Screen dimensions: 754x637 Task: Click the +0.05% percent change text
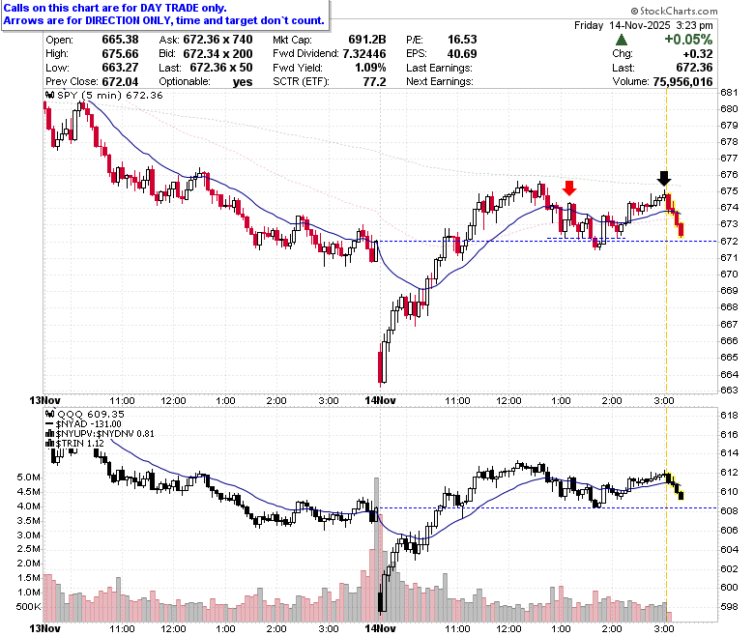[x=688, y=40]
